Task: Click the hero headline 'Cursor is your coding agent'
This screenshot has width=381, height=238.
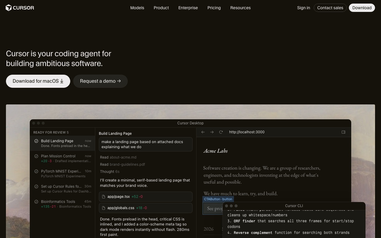Action: point(59,58)
